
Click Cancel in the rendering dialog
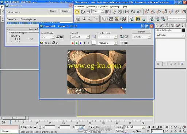[x=65, y=11]
